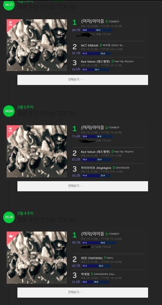Open 태연 (TAEYEON) artist link

(92, 258)
